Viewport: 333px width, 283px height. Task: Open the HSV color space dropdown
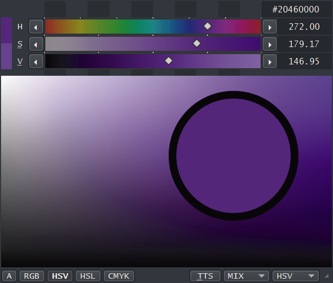[296, 276]
